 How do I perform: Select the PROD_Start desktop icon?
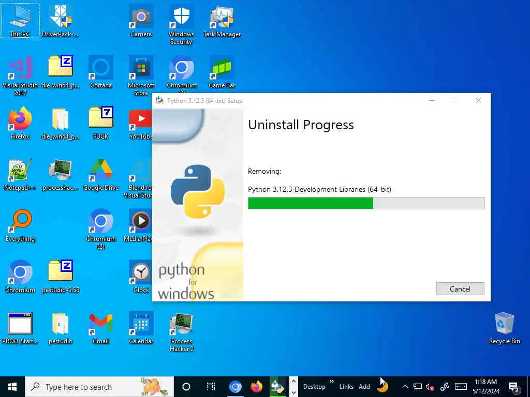[x=20, y=328]
